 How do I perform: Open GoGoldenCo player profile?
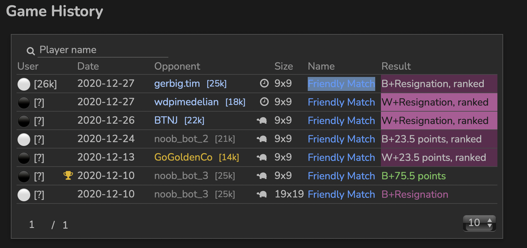point(183,157)
